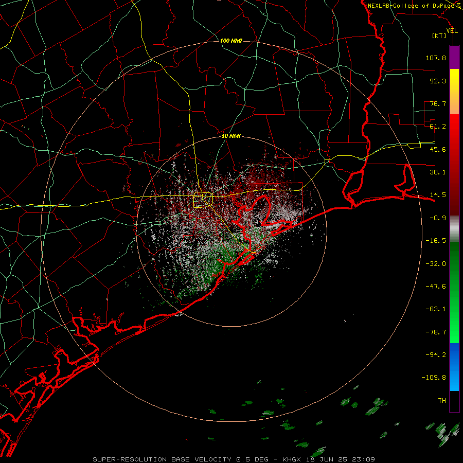Click the 100 NMI range ring label
463x463 pixels.
click(x=231, y=41)
